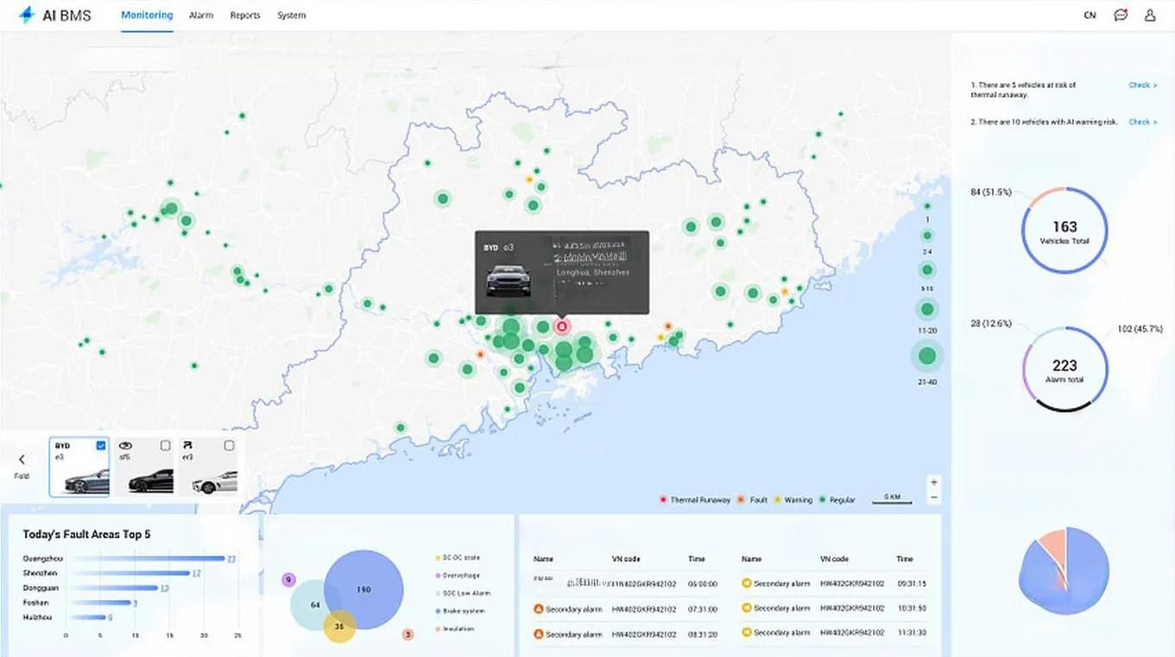Collapse the vehicle selector with Fold arrow

(x=22, y=461)
